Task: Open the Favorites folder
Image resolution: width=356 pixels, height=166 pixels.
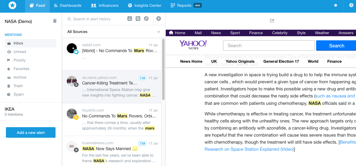Action: [30, 69]
